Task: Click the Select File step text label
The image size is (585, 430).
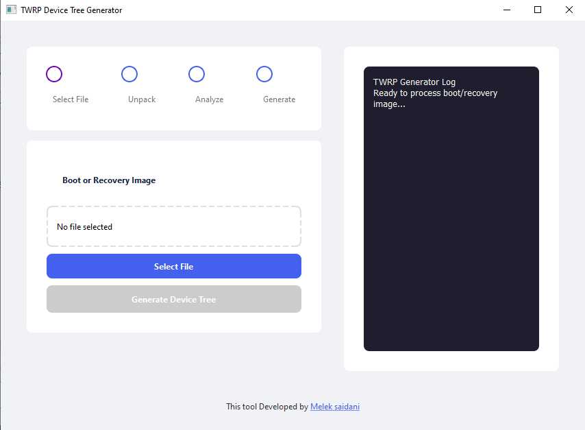Action: (70, 99)
